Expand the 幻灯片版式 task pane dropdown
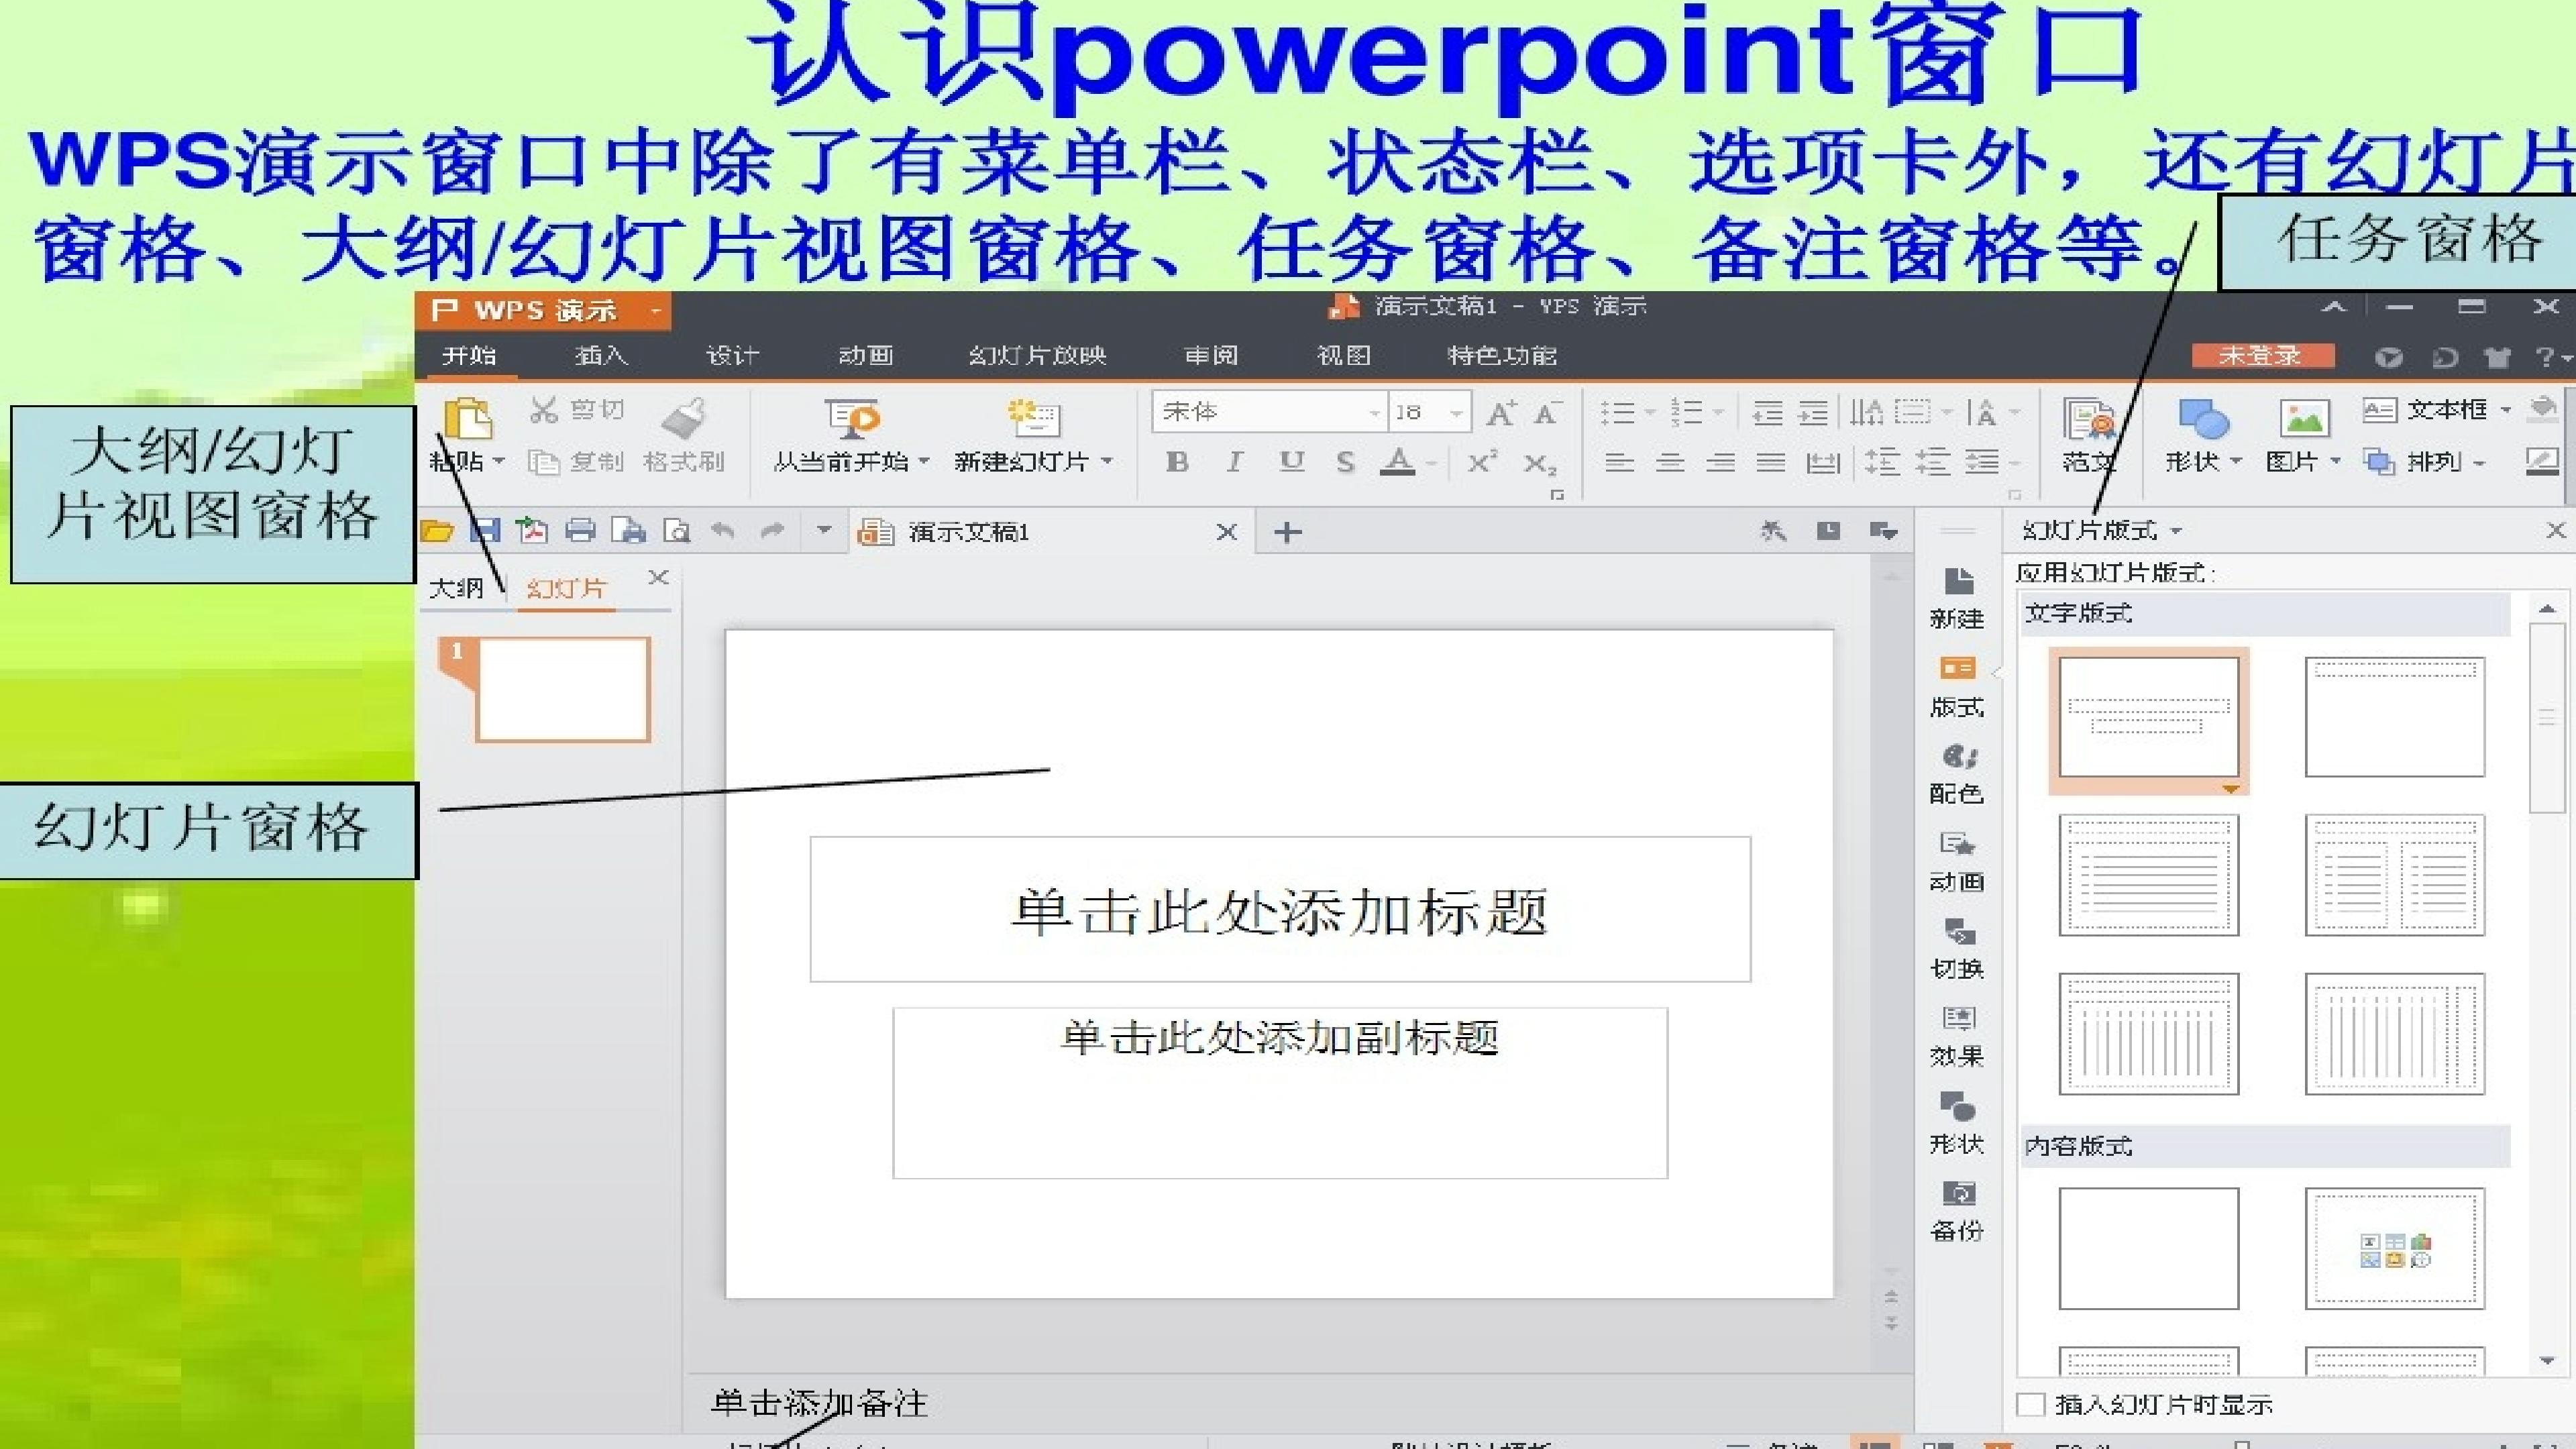This screenshot has height=1449, width=2576. pos(2177,530)
